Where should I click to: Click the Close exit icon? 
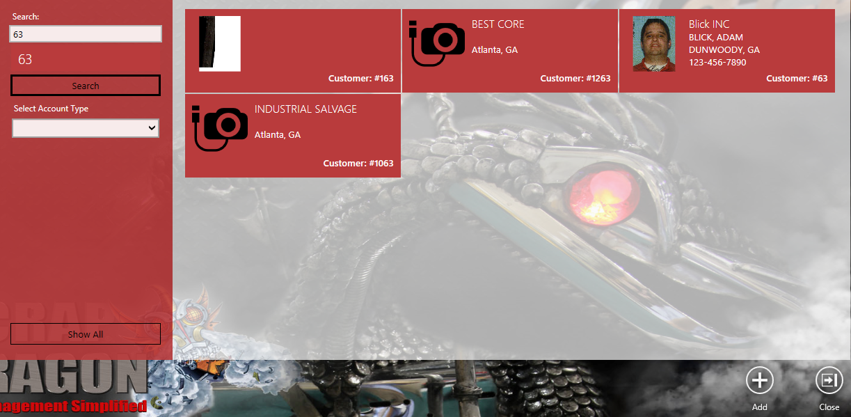click(829, 380)
